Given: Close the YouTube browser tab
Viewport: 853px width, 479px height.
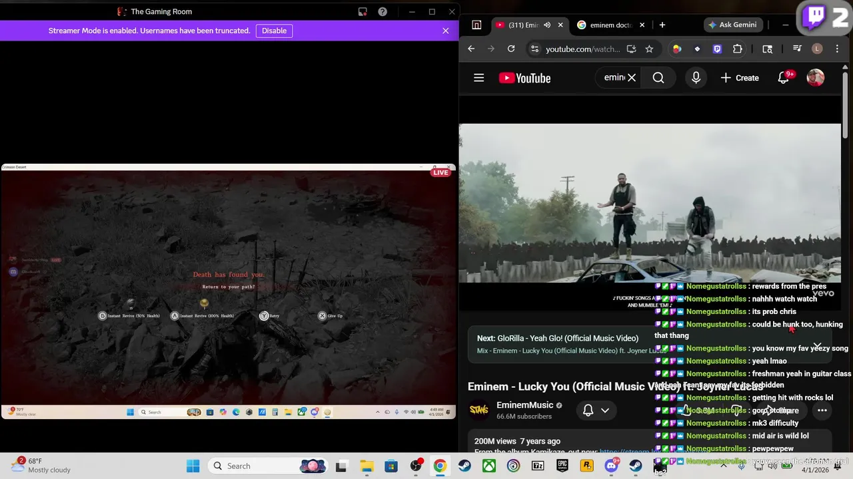Looking at the screenshot, I should 560,25.
